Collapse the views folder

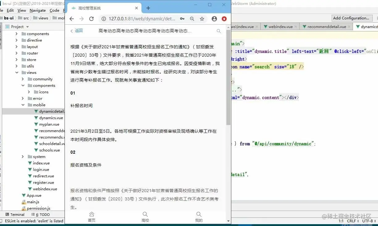17,73
